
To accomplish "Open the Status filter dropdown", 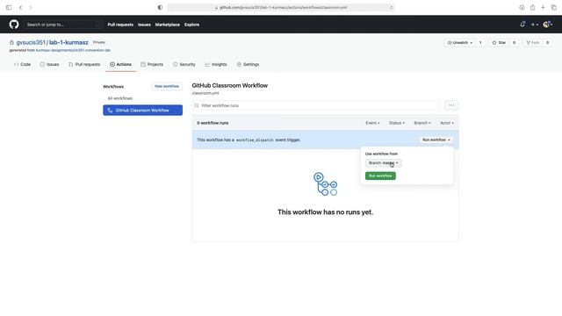I will coord(397,123).
